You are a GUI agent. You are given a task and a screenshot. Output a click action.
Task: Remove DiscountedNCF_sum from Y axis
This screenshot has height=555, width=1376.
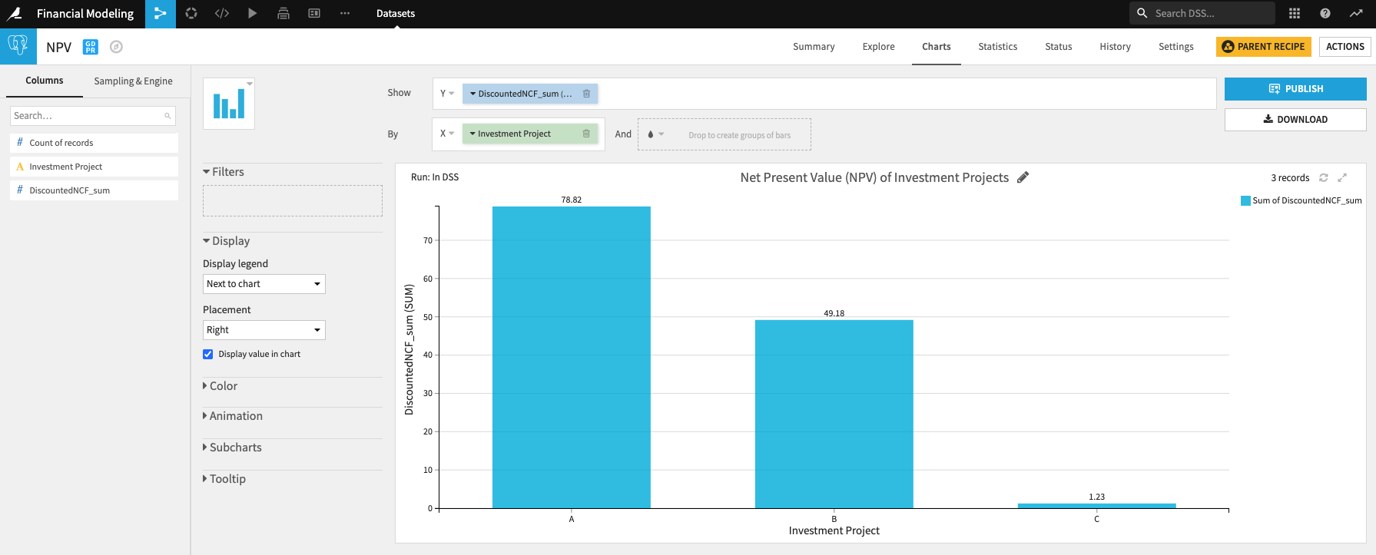click(586, 94)
